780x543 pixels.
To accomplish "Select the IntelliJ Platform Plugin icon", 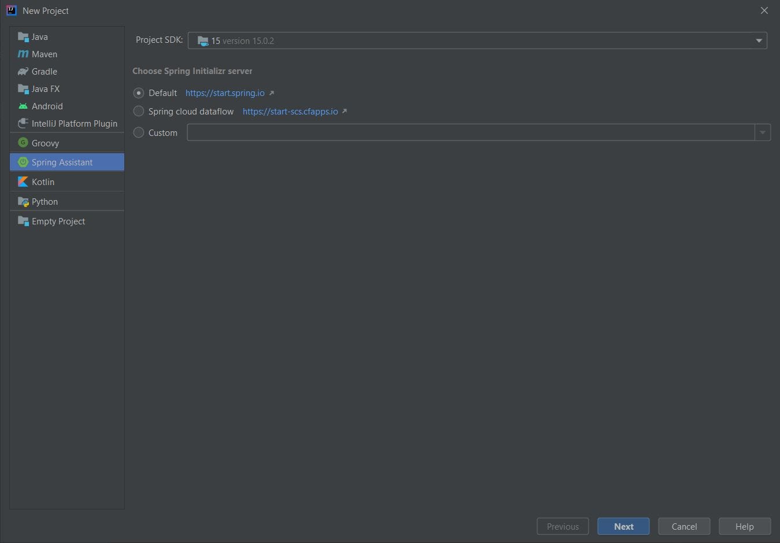I will coord(23,123).
